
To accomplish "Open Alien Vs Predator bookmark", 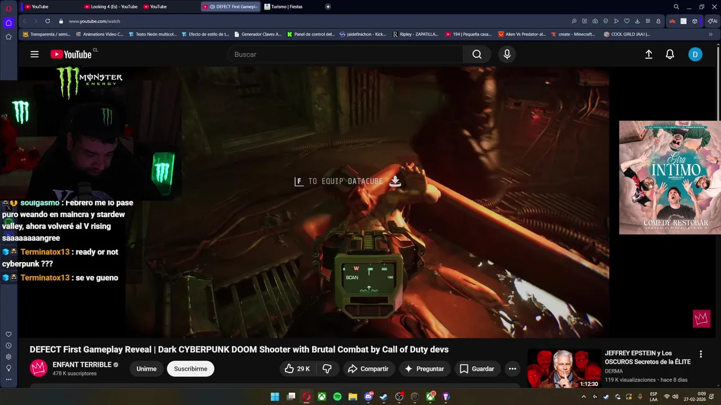I will tap(522, 34).
